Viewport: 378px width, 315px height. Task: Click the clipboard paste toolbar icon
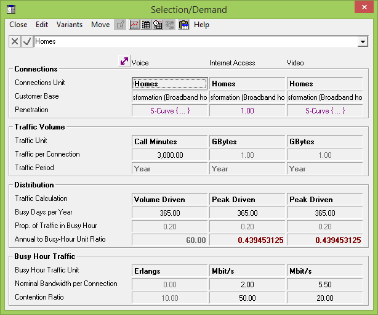click(183, 25)
